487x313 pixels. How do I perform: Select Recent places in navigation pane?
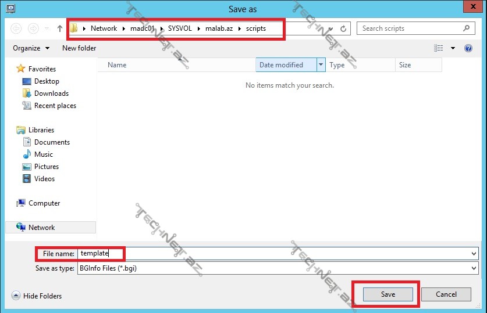55,106
